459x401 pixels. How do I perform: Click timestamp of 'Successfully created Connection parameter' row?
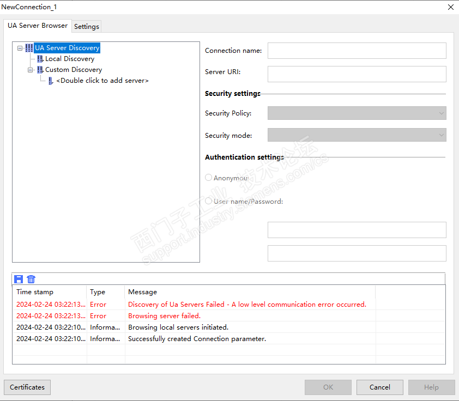click(x=51, y=339)
